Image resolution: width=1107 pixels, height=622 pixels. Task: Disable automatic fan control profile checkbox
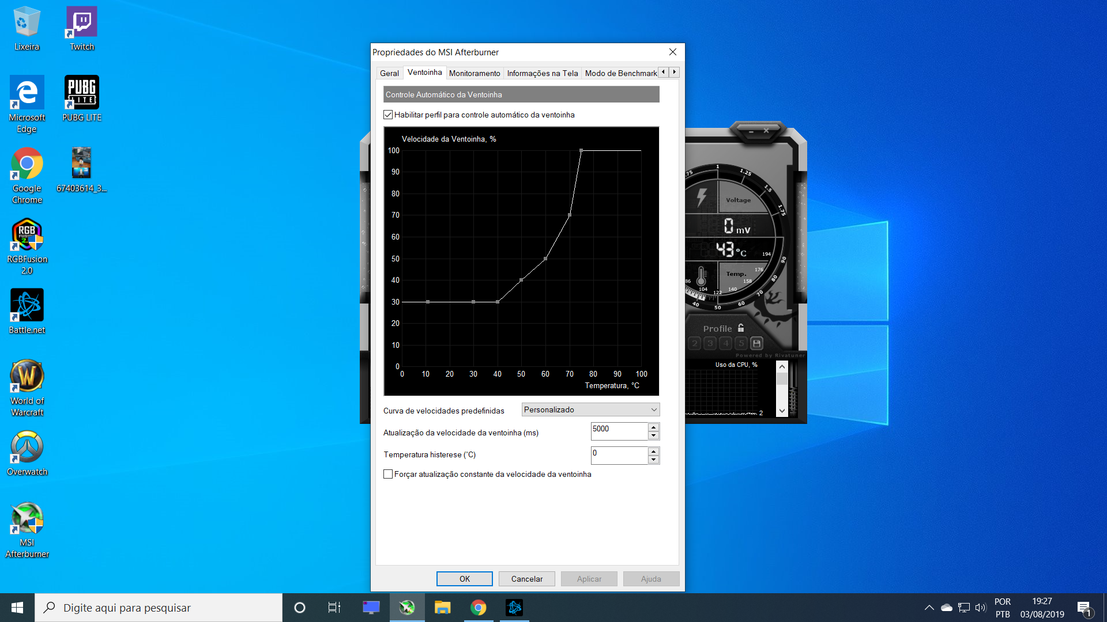tap(388, 115)
